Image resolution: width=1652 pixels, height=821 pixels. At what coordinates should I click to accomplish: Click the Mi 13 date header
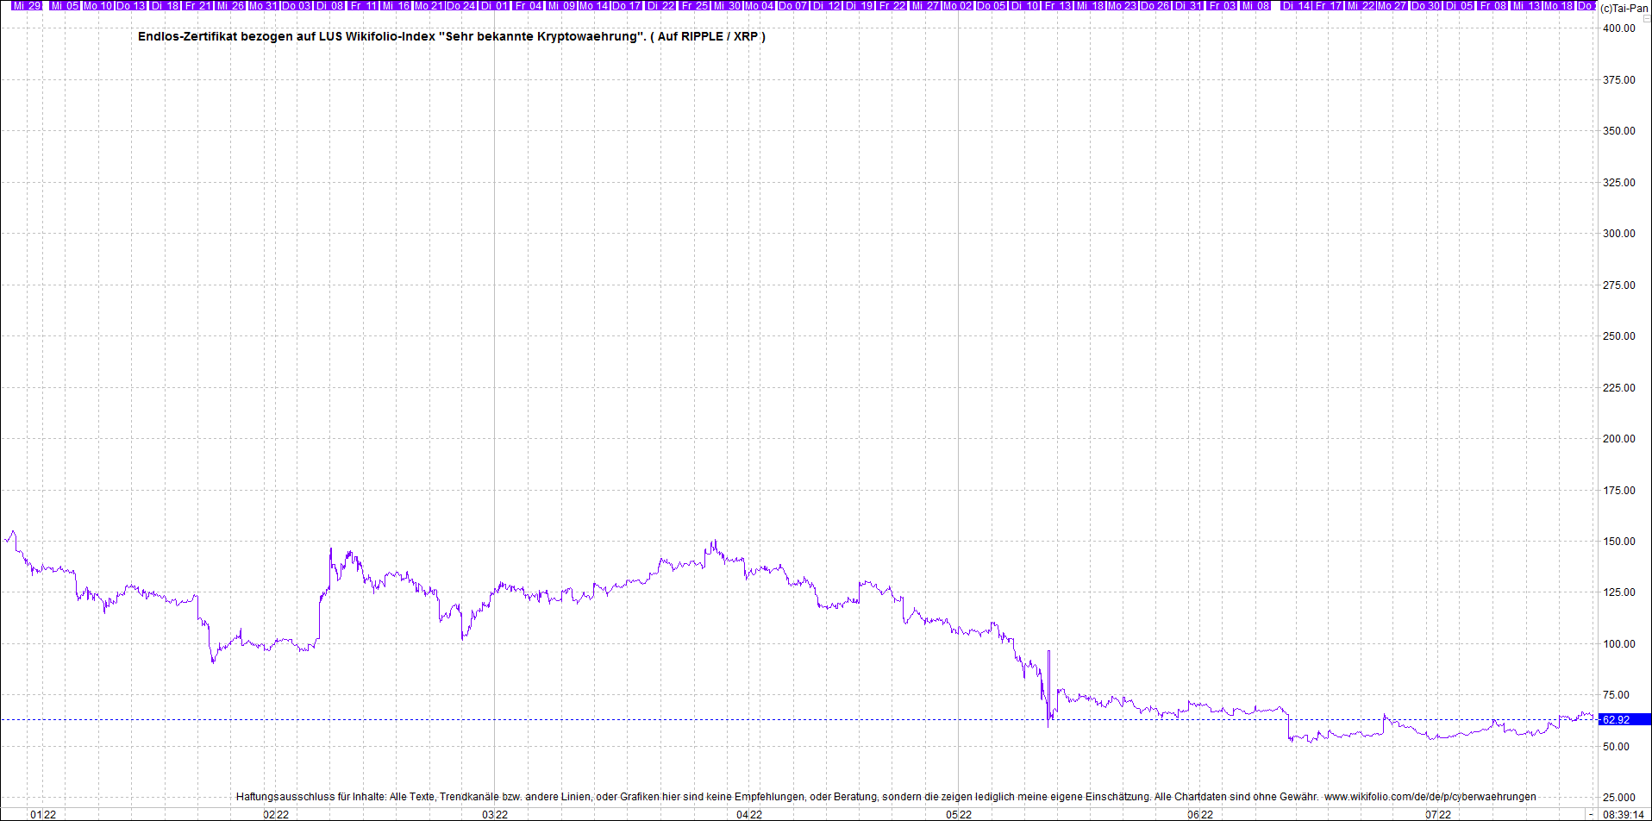point(1526,6)
